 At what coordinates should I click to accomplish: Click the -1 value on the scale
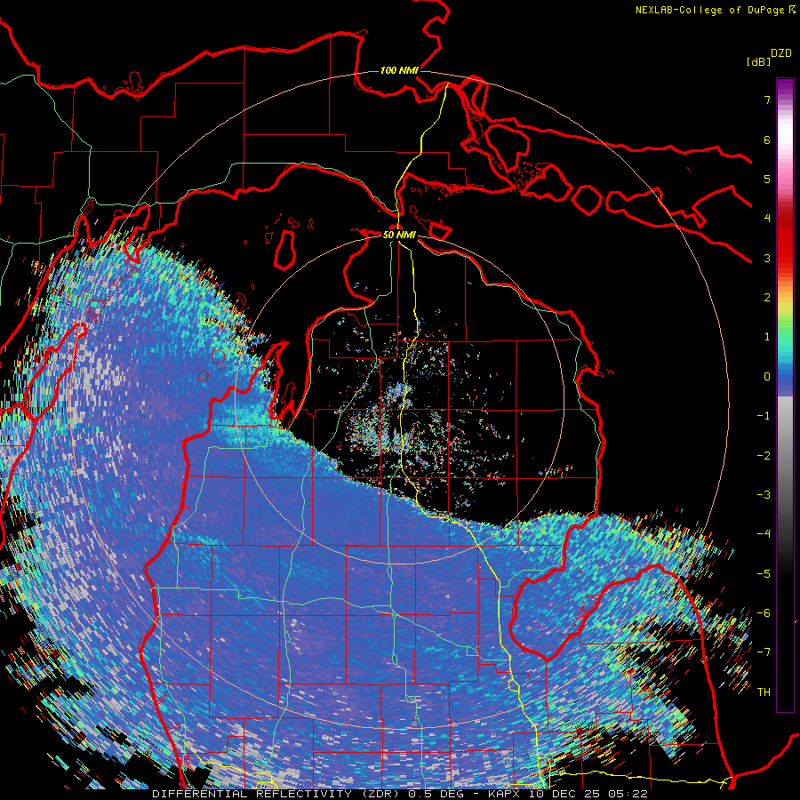click(764, 416)
